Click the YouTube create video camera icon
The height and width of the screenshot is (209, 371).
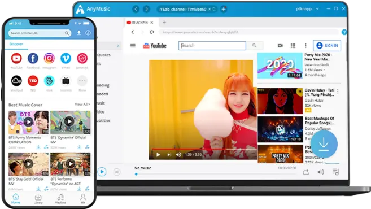pyautogui.click(x=280, y=45)
